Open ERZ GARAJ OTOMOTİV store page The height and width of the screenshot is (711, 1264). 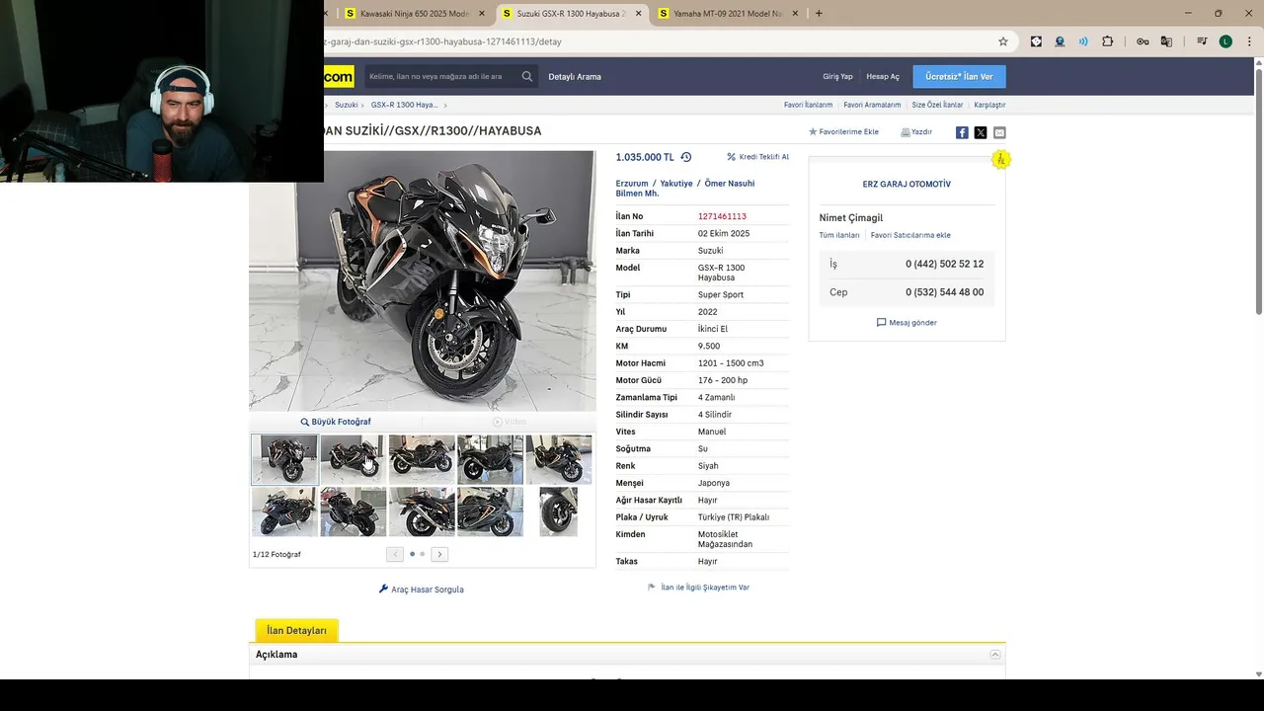click(x=907, y=184)
